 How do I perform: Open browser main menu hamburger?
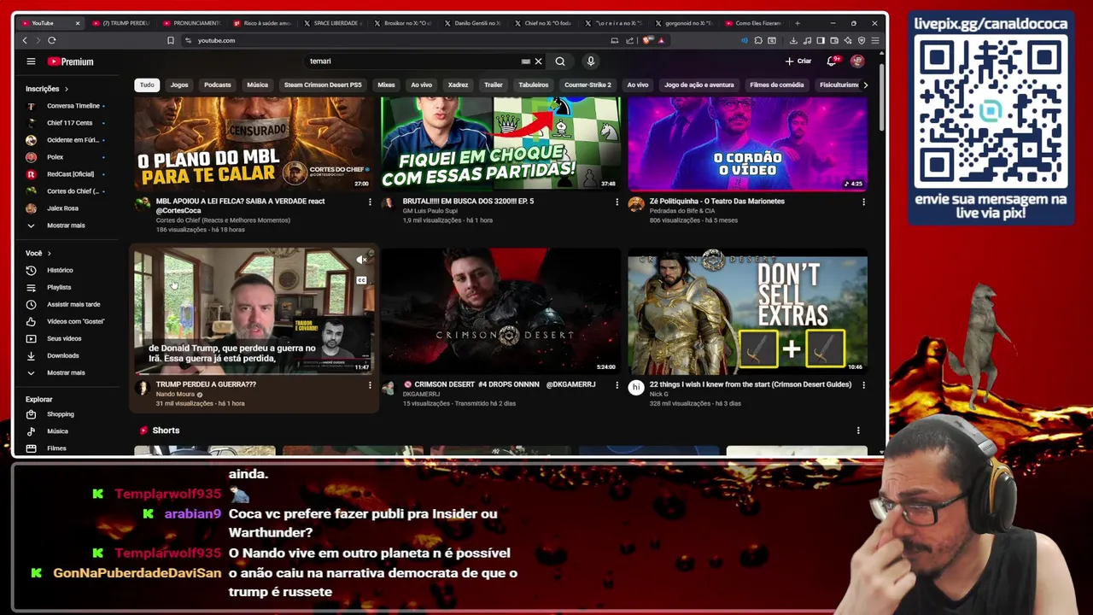click(x=875, y=40)
